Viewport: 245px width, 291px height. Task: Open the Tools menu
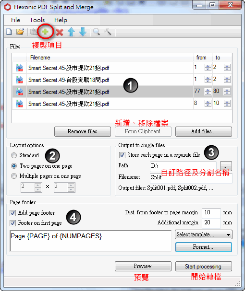tap(37, 20)
